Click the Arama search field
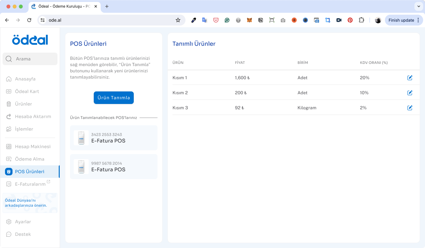Viewport: 425px width, 248px height. click(30, 59)
